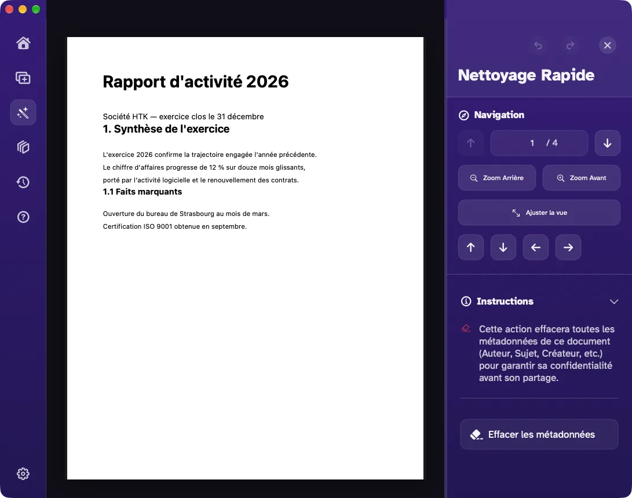Screen dimensions: 632x498
Task: Collapse the Instructions section chevron
Action: [x=614, y=301]
